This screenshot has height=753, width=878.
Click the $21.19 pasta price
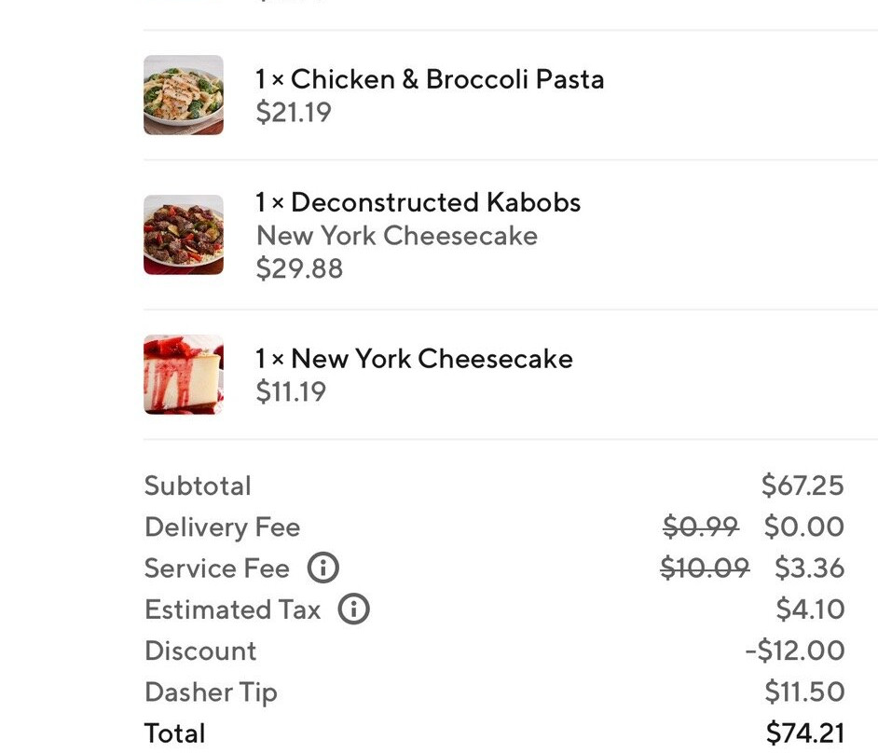(294, 113)
